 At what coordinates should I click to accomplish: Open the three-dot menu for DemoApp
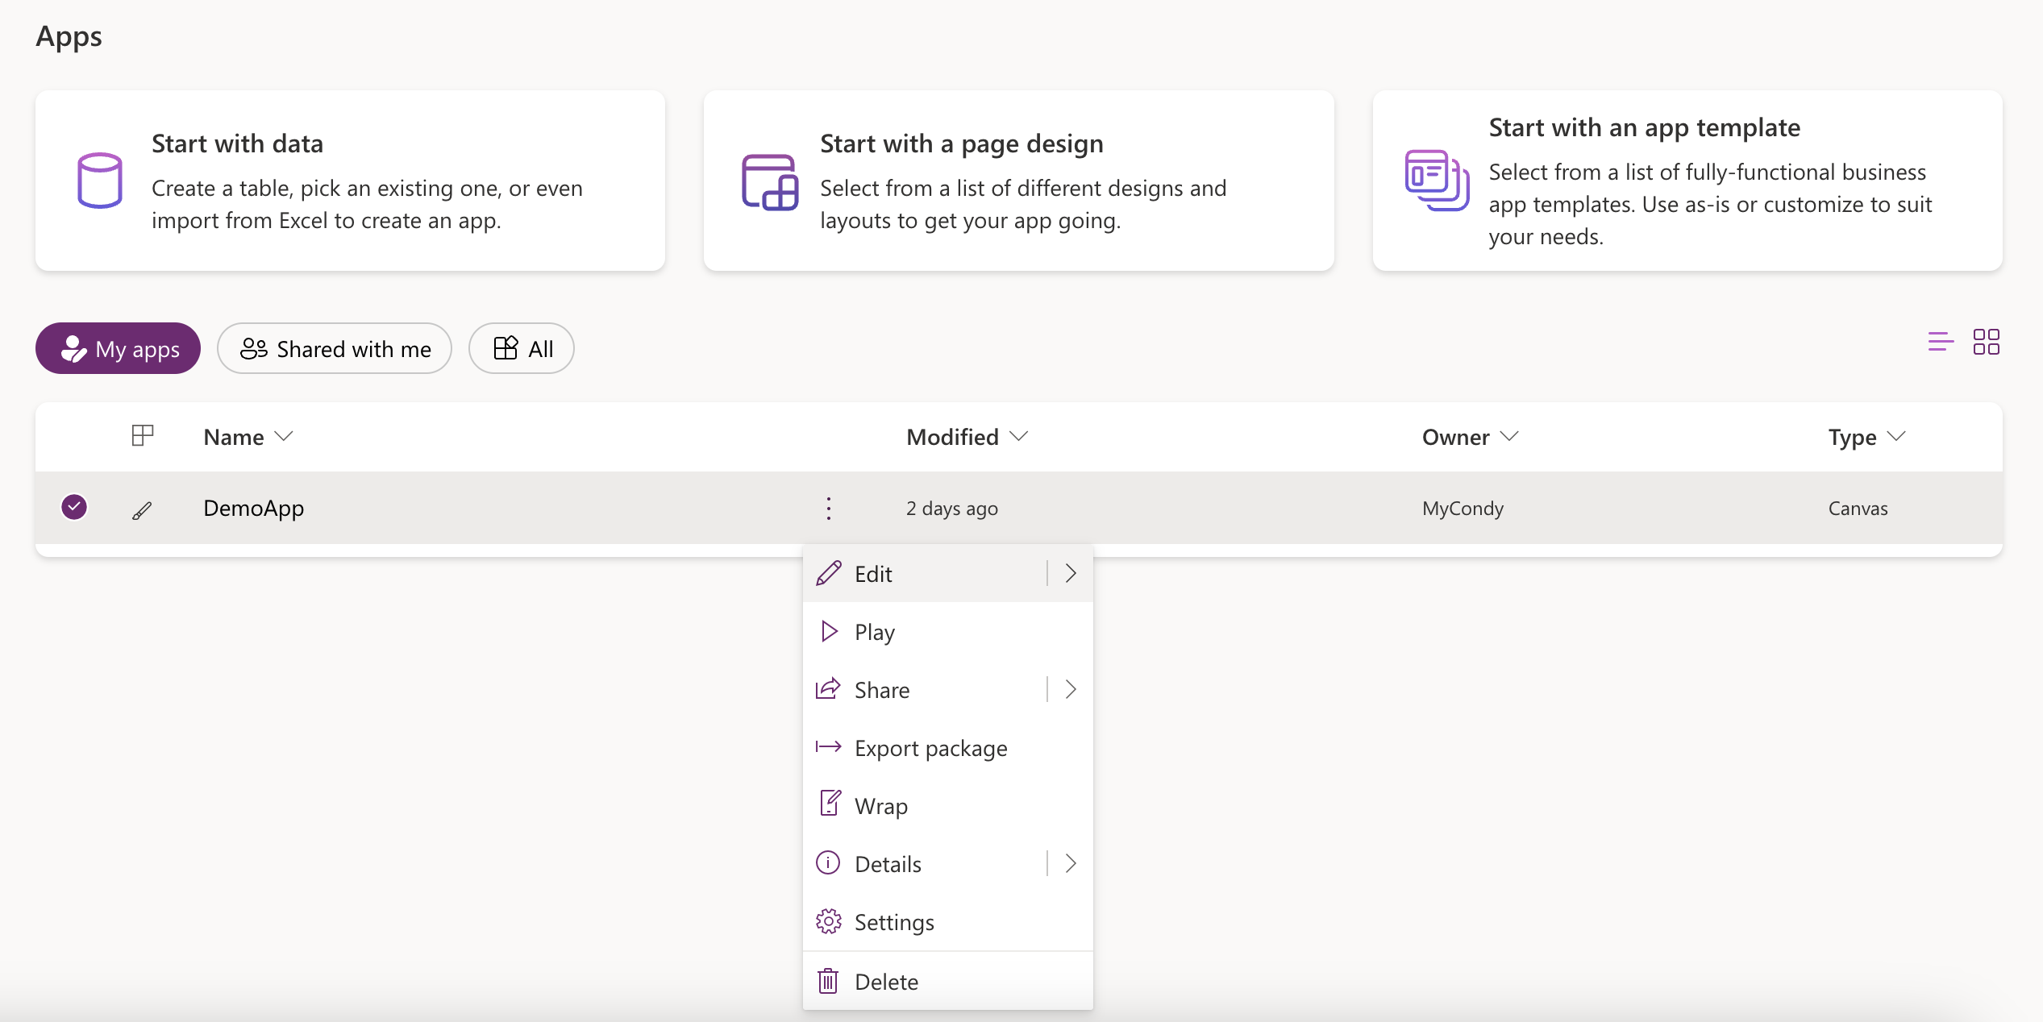[828, 509]
